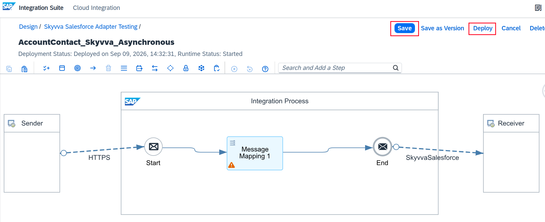Click the SAP logo in the header
545x222 pixels.
point(9,6)
